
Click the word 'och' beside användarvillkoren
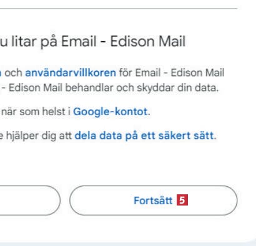[x=13, y=73]
